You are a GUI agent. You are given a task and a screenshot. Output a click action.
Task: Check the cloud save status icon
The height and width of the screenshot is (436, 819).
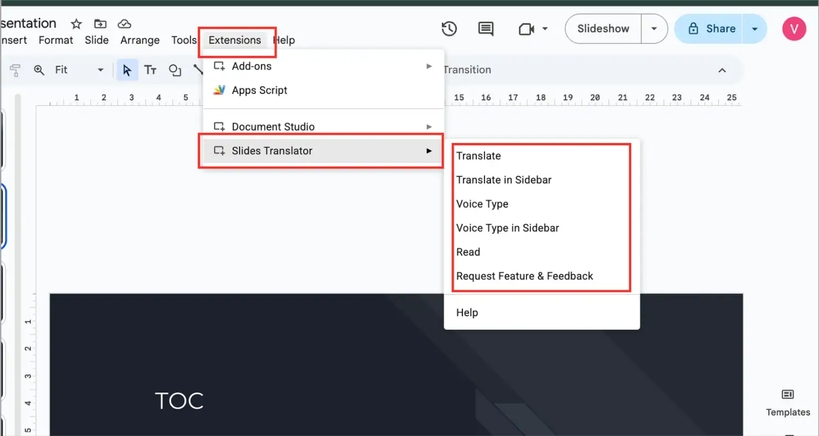click(x=125, y=24)
